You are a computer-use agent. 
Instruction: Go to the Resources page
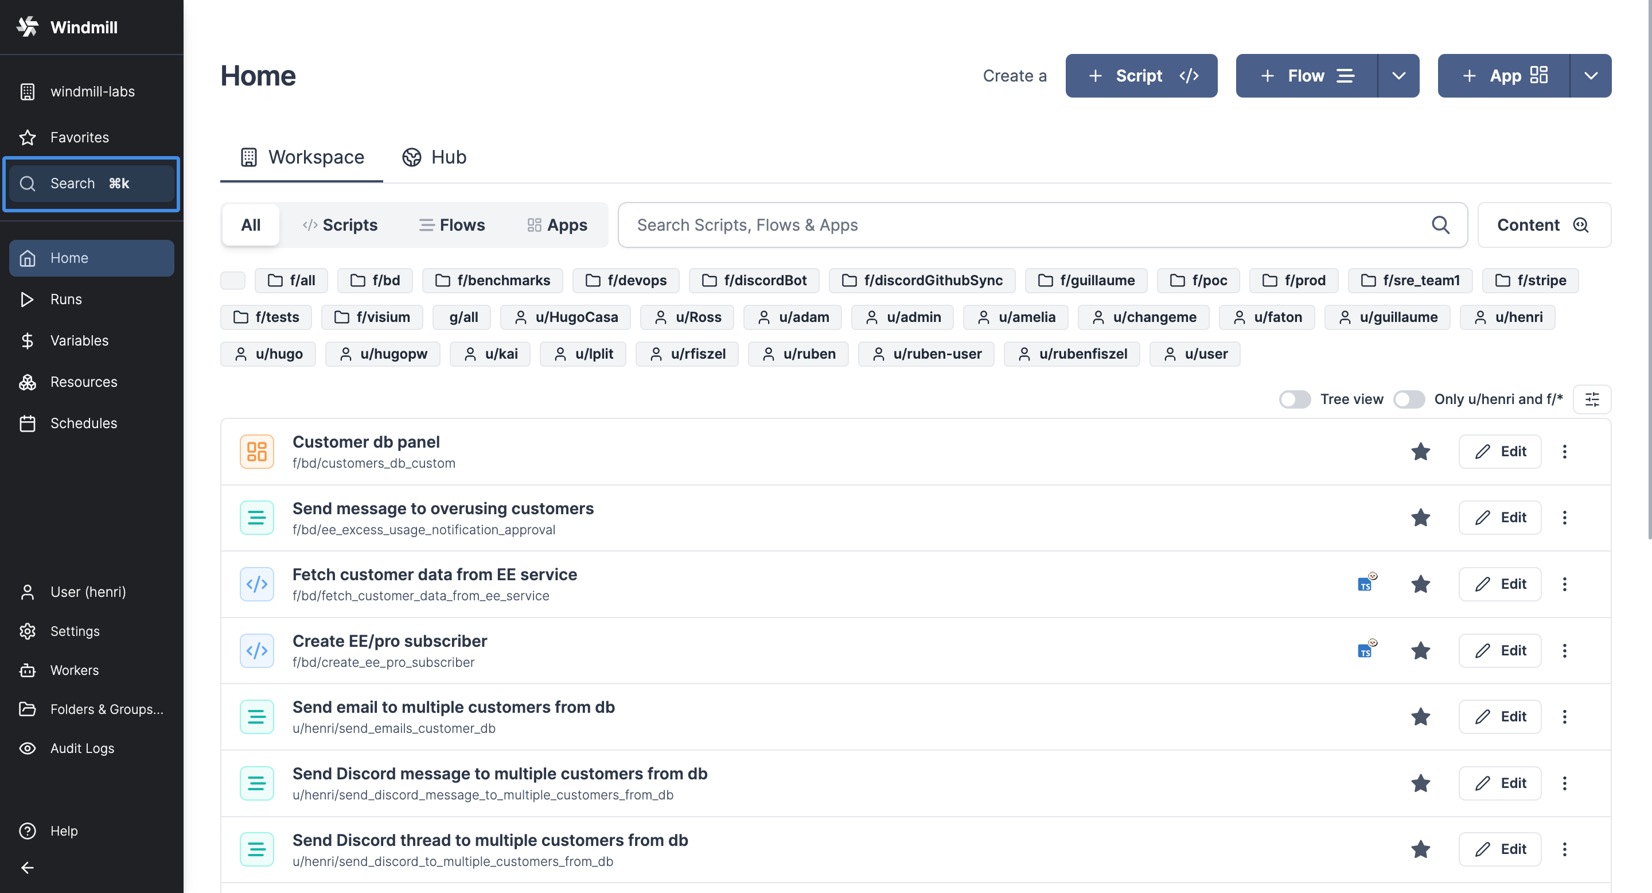83,382
